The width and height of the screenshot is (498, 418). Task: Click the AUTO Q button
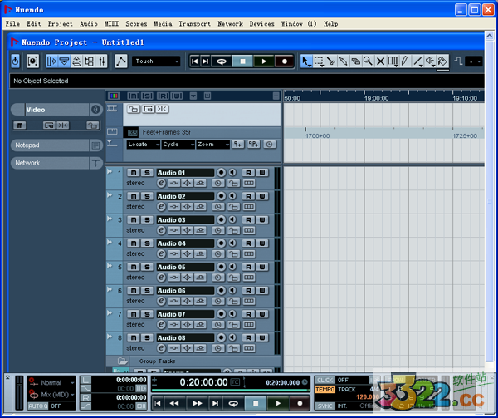(38, 406)
